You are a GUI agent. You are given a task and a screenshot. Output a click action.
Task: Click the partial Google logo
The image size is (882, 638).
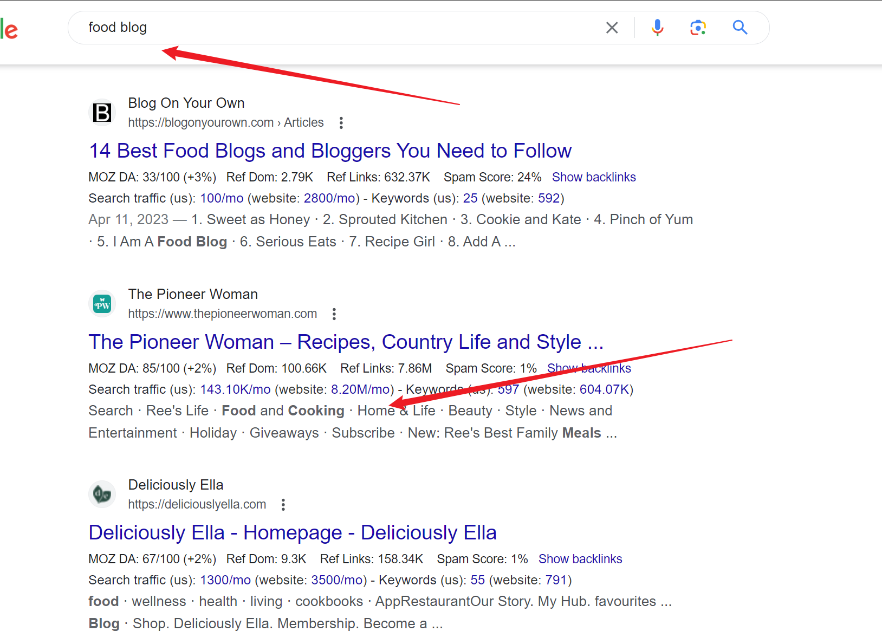click(9, 29)
